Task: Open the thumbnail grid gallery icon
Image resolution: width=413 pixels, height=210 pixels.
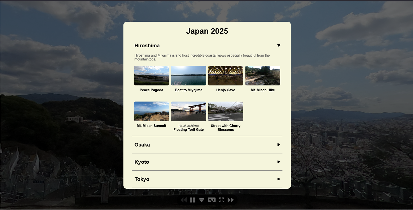Action: (193, 200)
